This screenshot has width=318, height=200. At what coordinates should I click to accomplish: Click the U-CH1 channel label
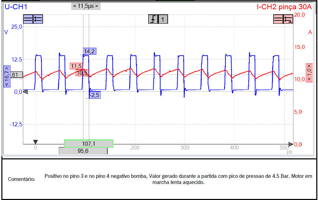16,6
